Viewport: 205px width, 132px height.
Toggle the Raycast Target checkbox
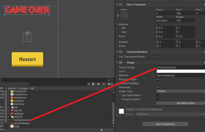158,79
